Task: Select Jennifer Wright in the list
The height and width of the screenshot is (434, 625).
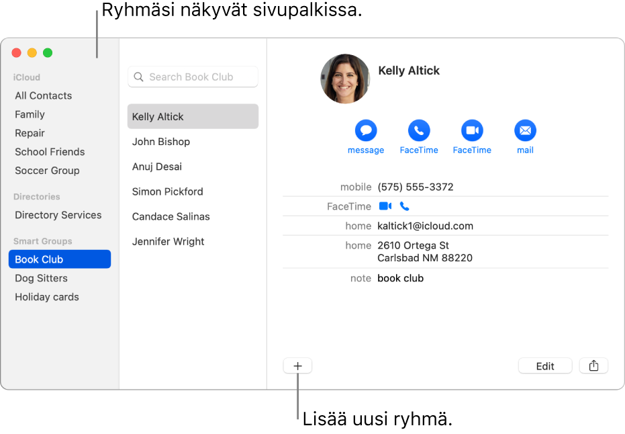Action: pyautogui.click(x=169, y=242)
